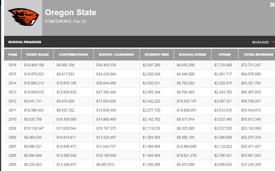Click the Student Fees column header
This screenshot has height=171, width=275.
click(157, 55)
